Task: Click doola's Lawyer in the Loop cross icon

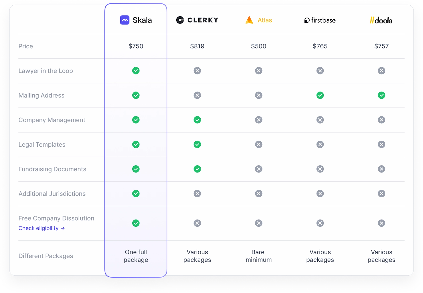Action: [x=382, y=71]
